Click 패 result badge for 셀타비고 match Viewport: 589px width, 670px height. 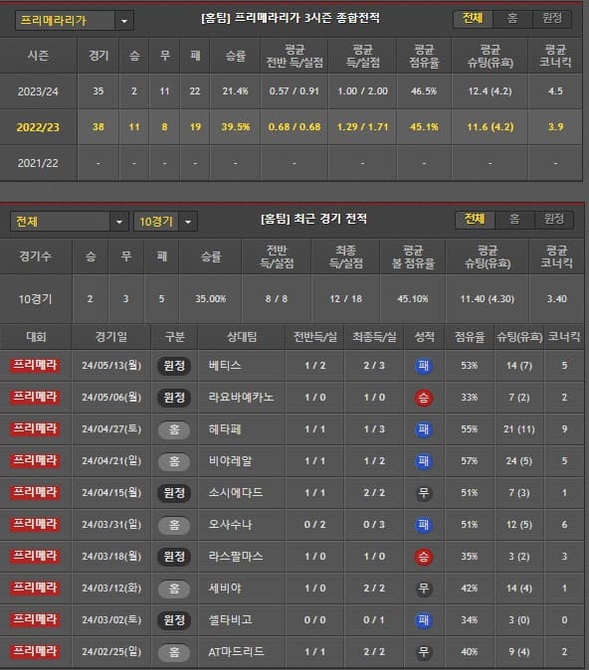click(x=424, y=620)
